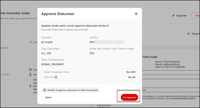Select the Rp 1.000 tax base amount
The height and width of the screenshot is (108, 200).
pyautogui.click(x=131, y=72)
